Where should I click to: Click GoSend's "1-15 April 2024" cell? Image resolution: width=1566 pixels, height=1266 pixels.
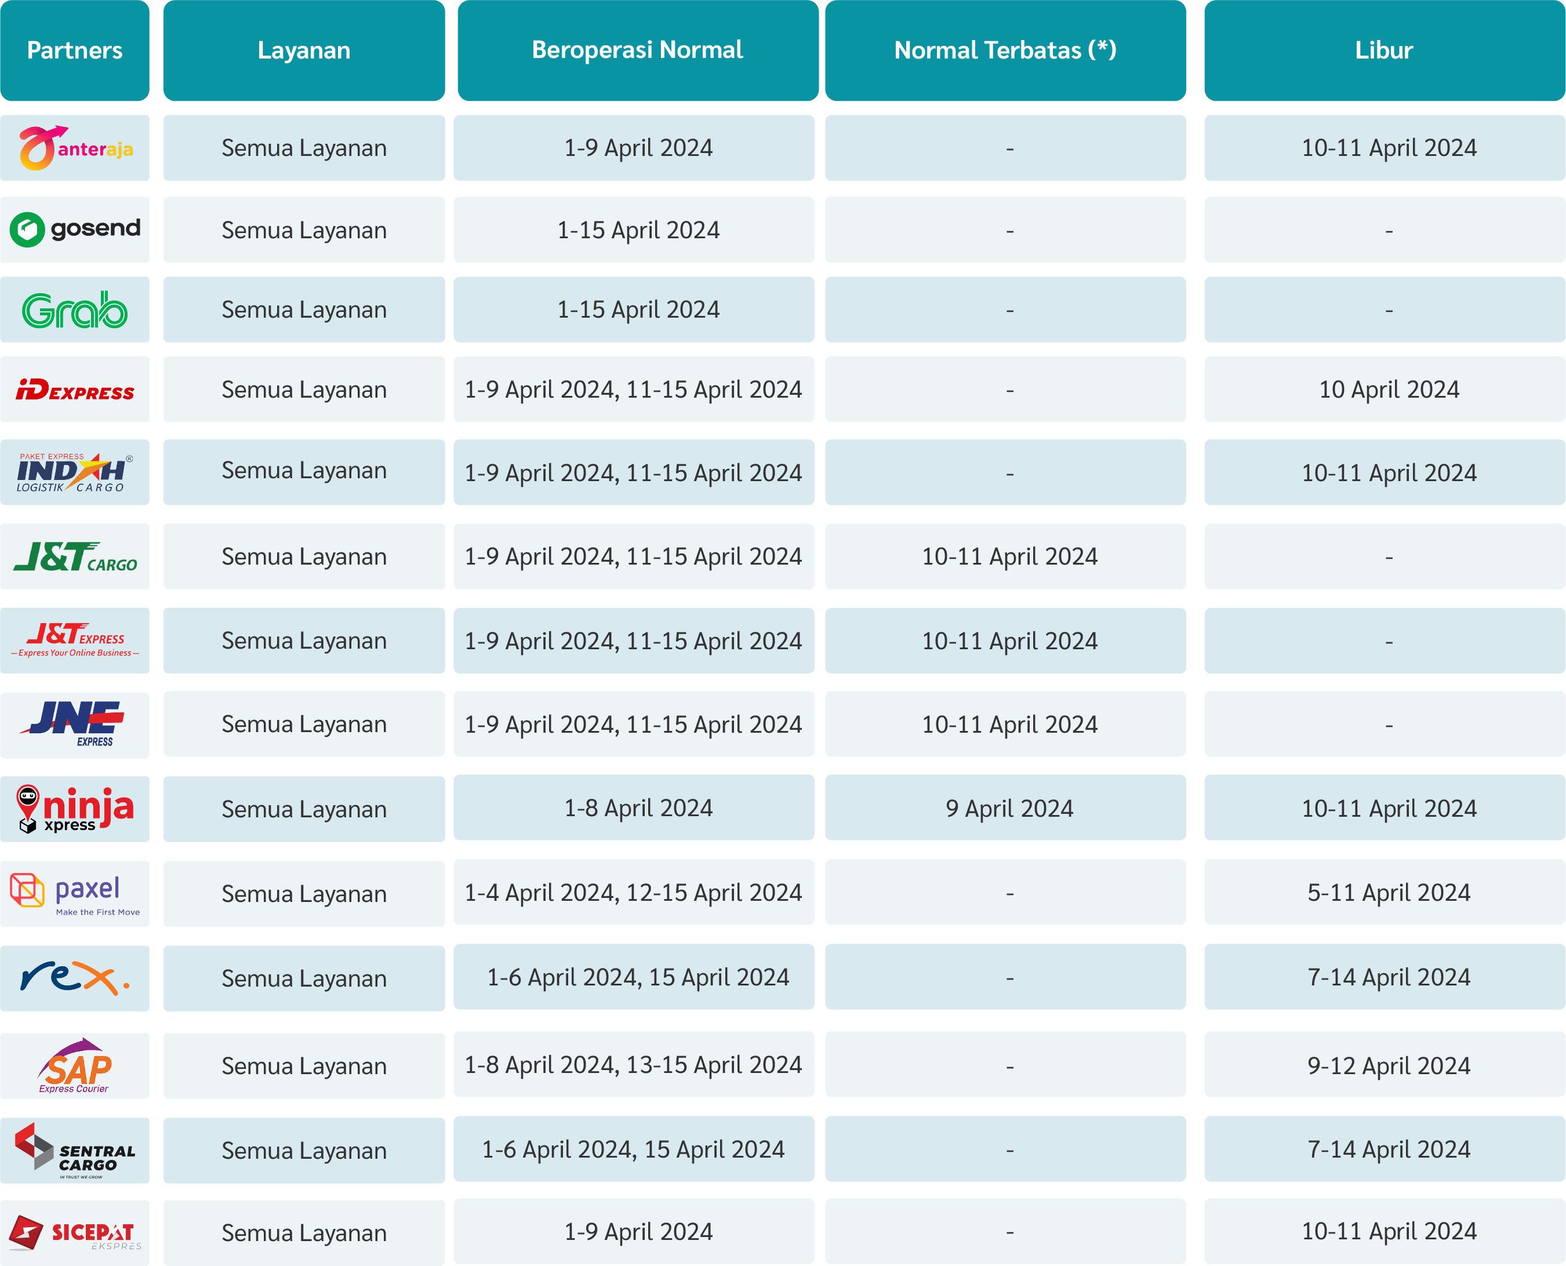coord(634,230)
